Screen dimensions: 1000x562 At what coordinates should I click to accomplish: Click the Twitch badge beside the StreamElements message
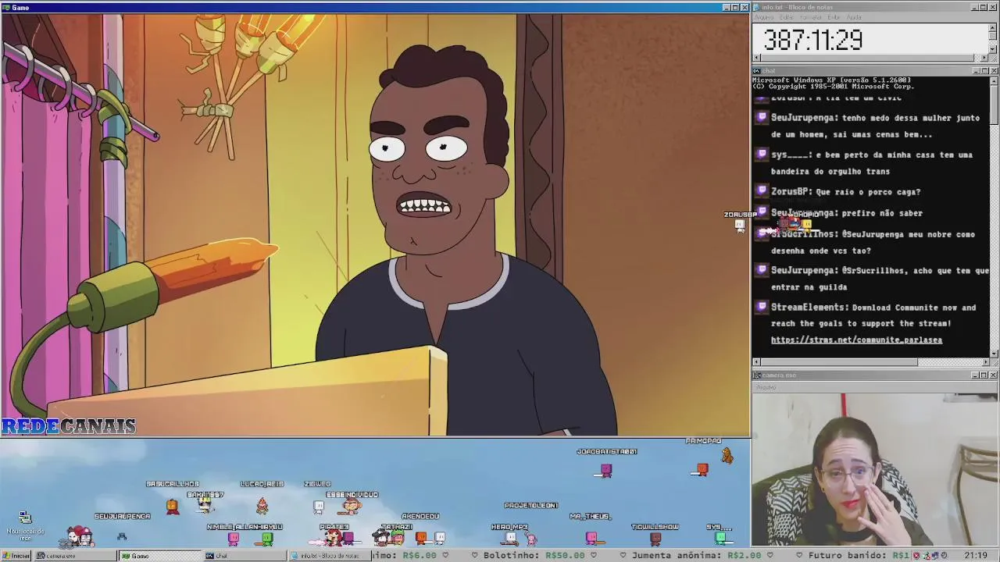(x=762, y=308)
